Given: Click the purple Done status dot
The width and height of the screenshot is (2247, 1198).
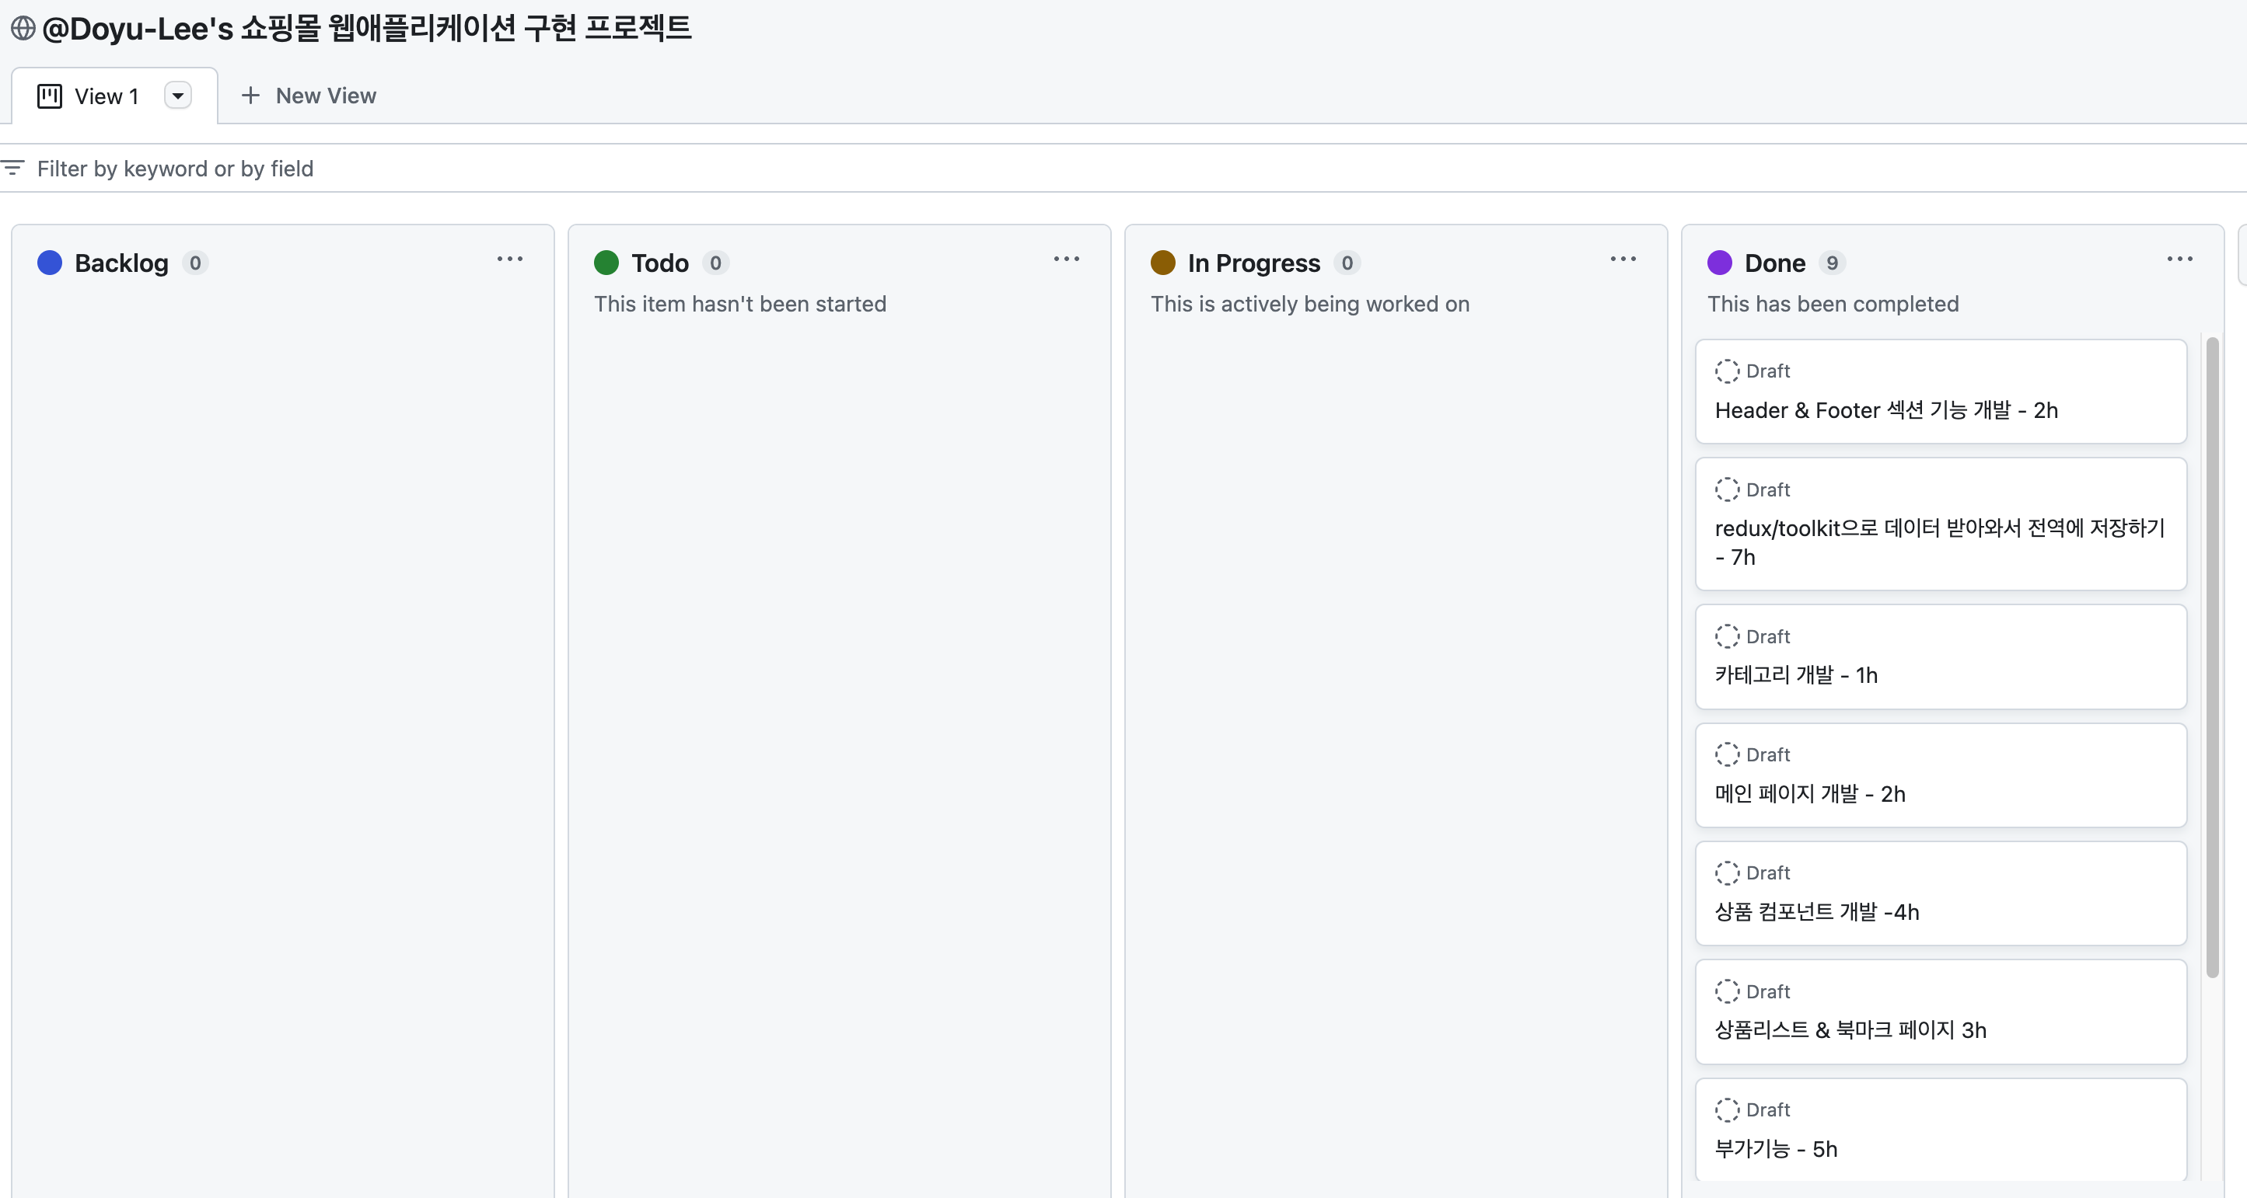Looking at the screenshot, I should (x=1719, y=263).
